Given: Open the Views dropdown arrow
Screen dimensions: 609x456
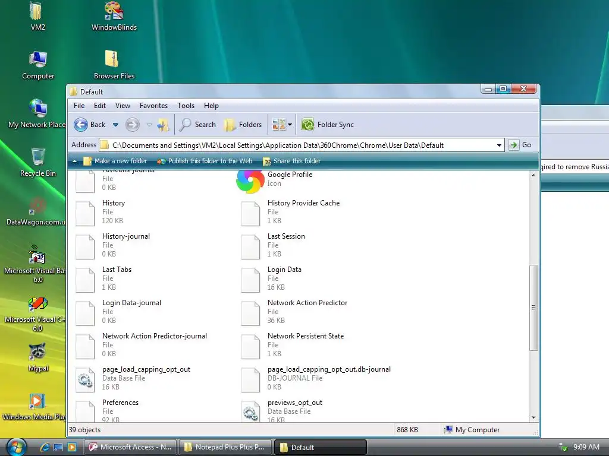Looking at the screenshot, I should [290, 125].
